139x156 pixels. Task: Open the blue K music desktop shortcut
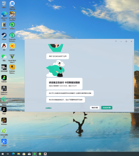click(4, 143)
